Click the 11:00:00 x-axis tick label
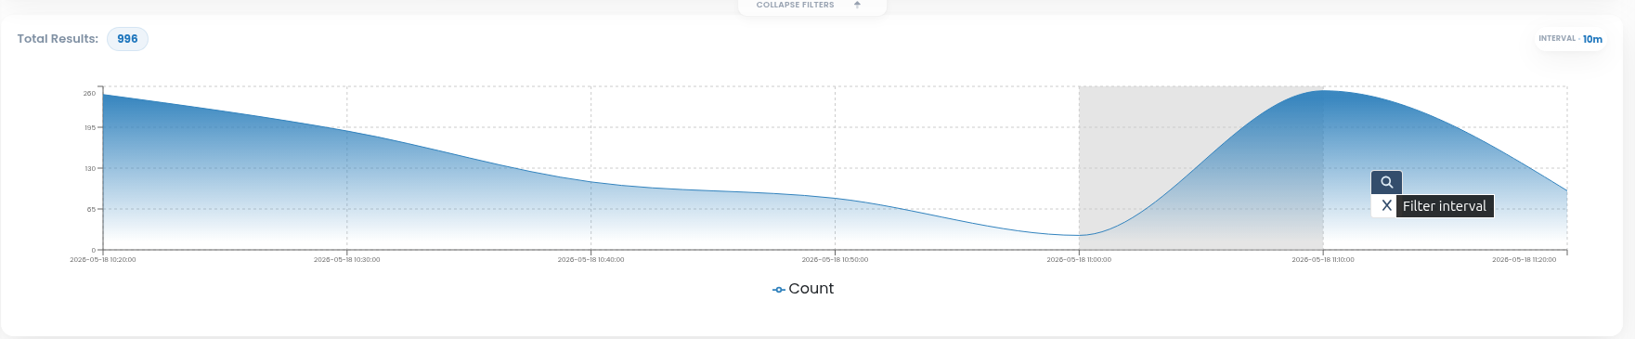Viewport: 1635px width, 339px height. (1079, 260)
